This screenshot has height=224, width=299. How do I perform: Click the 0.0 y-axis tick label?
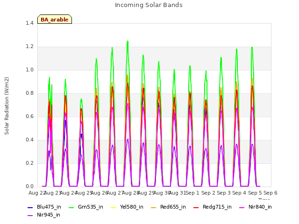pos(29,187)
